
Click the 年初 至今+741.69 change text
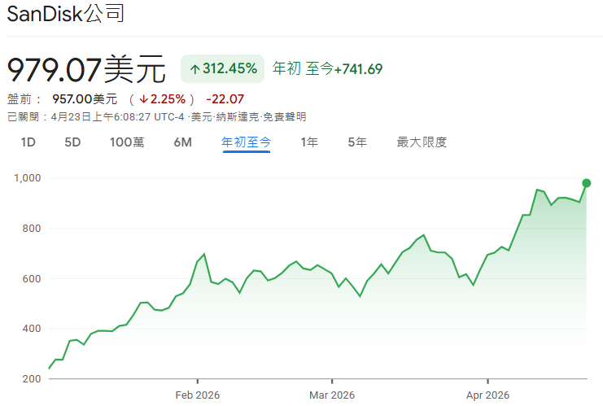[x=327, y=69]
